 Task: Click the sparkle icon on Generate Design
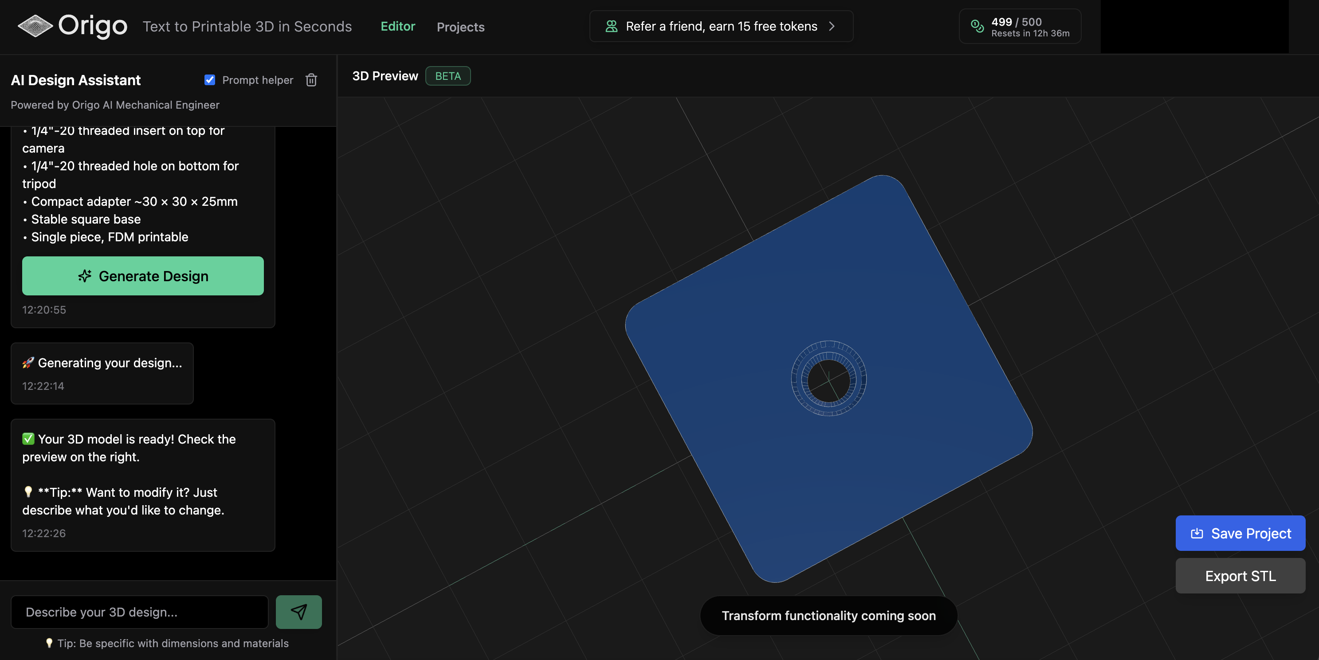pyautogui.click(x=84, y=276)
